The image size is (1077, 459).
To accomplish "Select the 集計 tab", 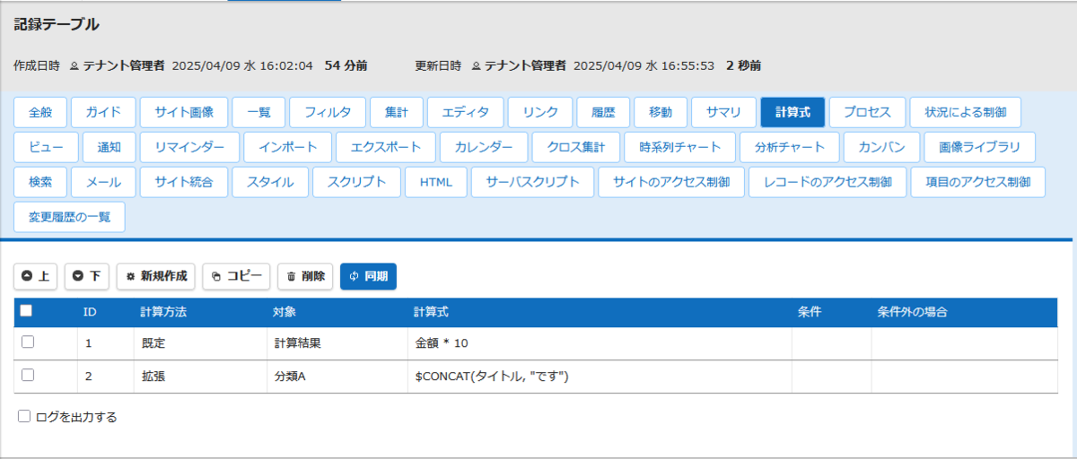I will coord(396,112).
